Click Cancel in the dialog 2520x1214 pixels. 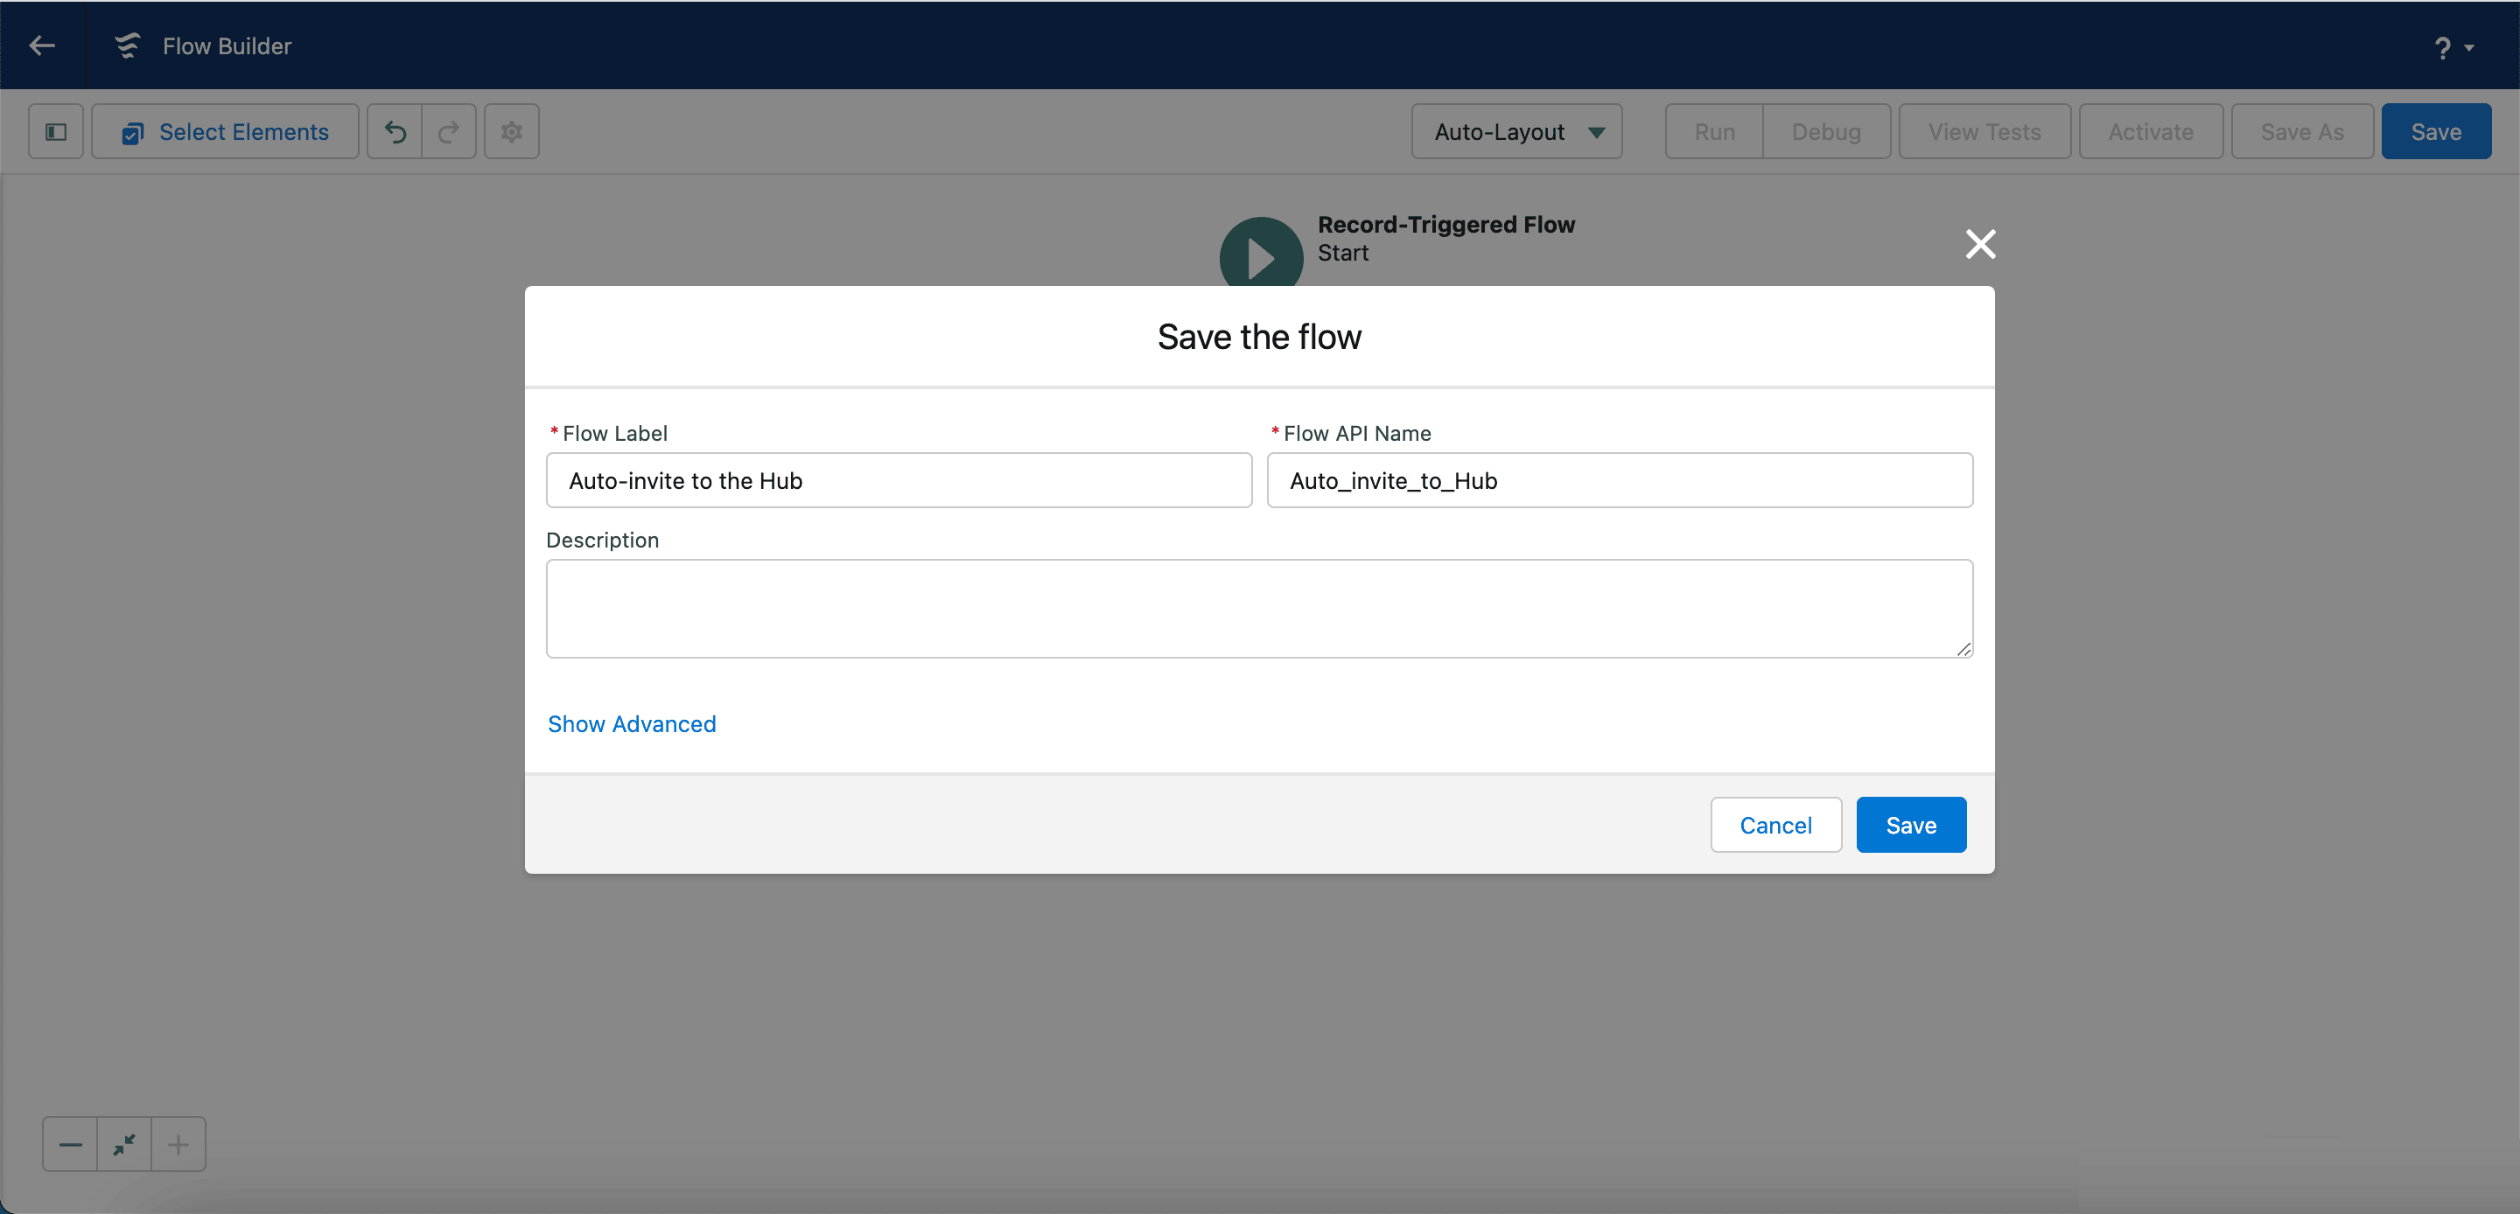tap(1775, 825)
